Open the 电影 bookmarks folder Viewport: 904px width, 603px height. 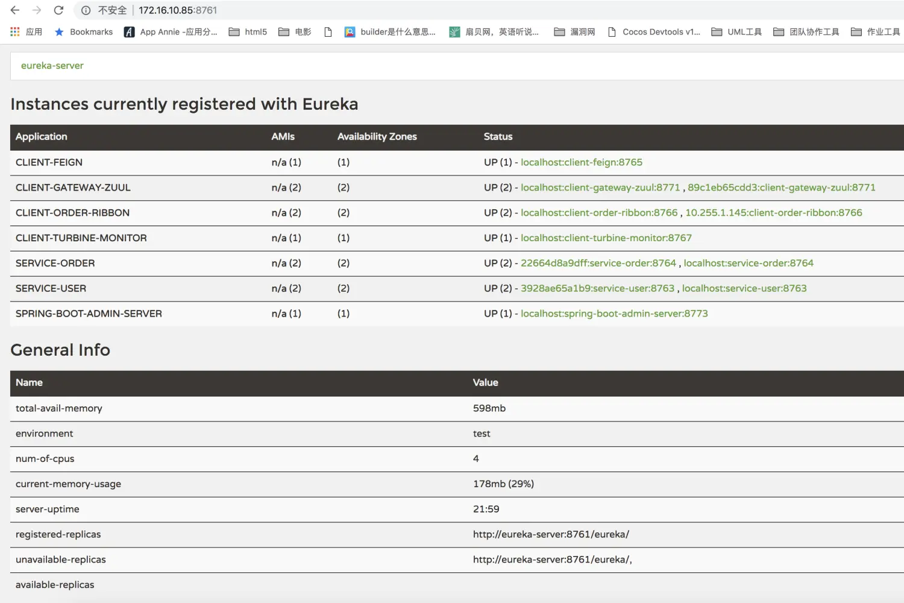(x=295, y=32)
